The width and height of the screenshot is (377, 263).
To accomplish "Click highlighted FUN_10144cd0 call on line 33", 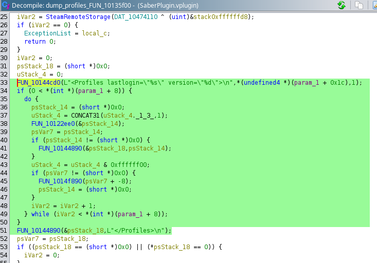I will pyautogui.click(x=39, y=83).
